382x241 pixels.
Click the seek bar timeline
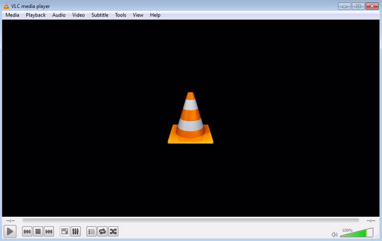191,220
